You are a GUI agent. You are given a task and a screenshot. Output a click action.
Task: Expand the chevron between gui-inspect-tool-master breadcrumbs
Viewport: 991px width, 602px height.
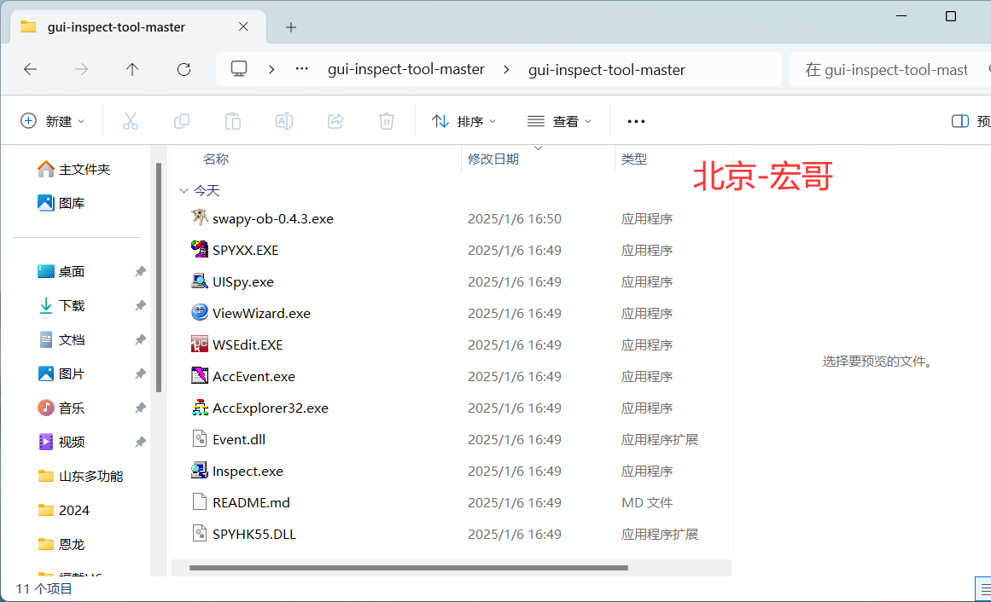(x=506, y=69)
